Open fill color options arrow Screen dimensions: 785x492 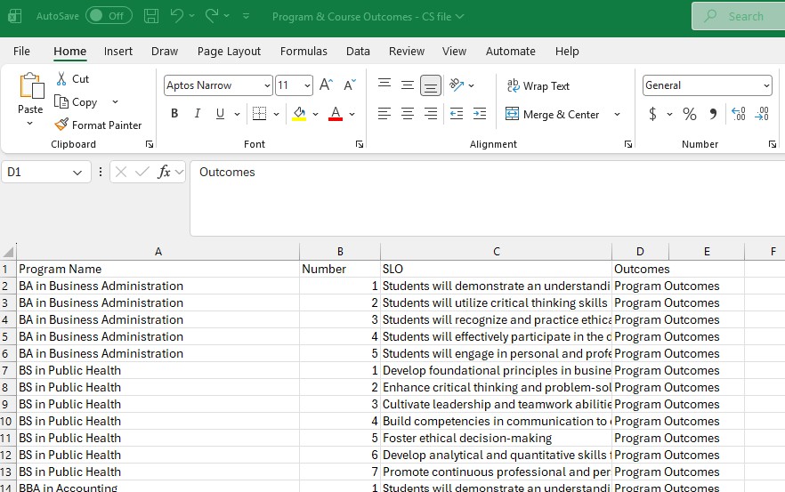coord(315,114)
